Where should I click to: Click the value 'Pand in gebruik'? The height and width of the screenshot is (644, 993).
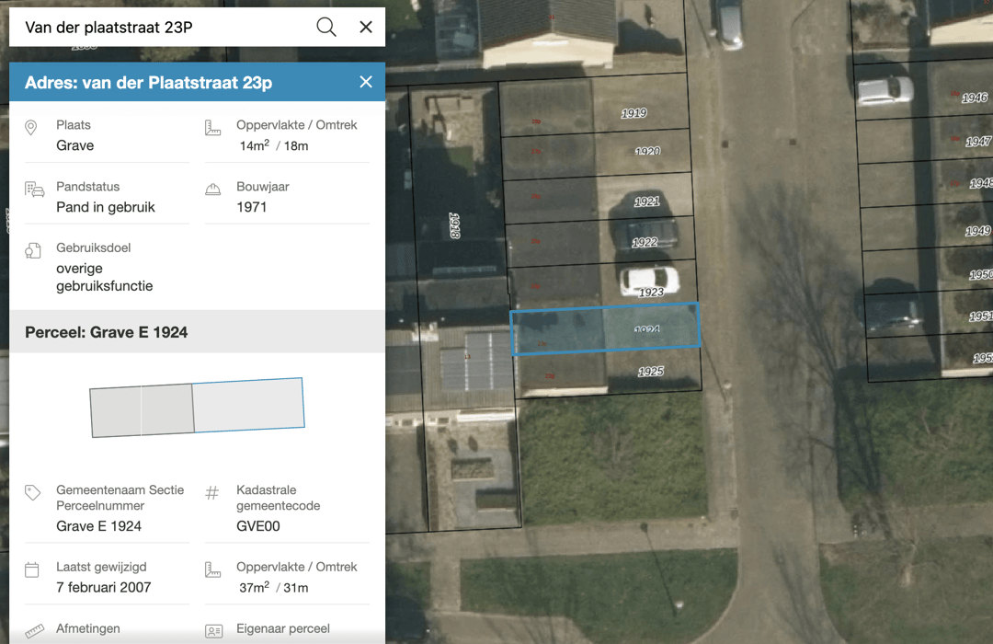[105, 207]
